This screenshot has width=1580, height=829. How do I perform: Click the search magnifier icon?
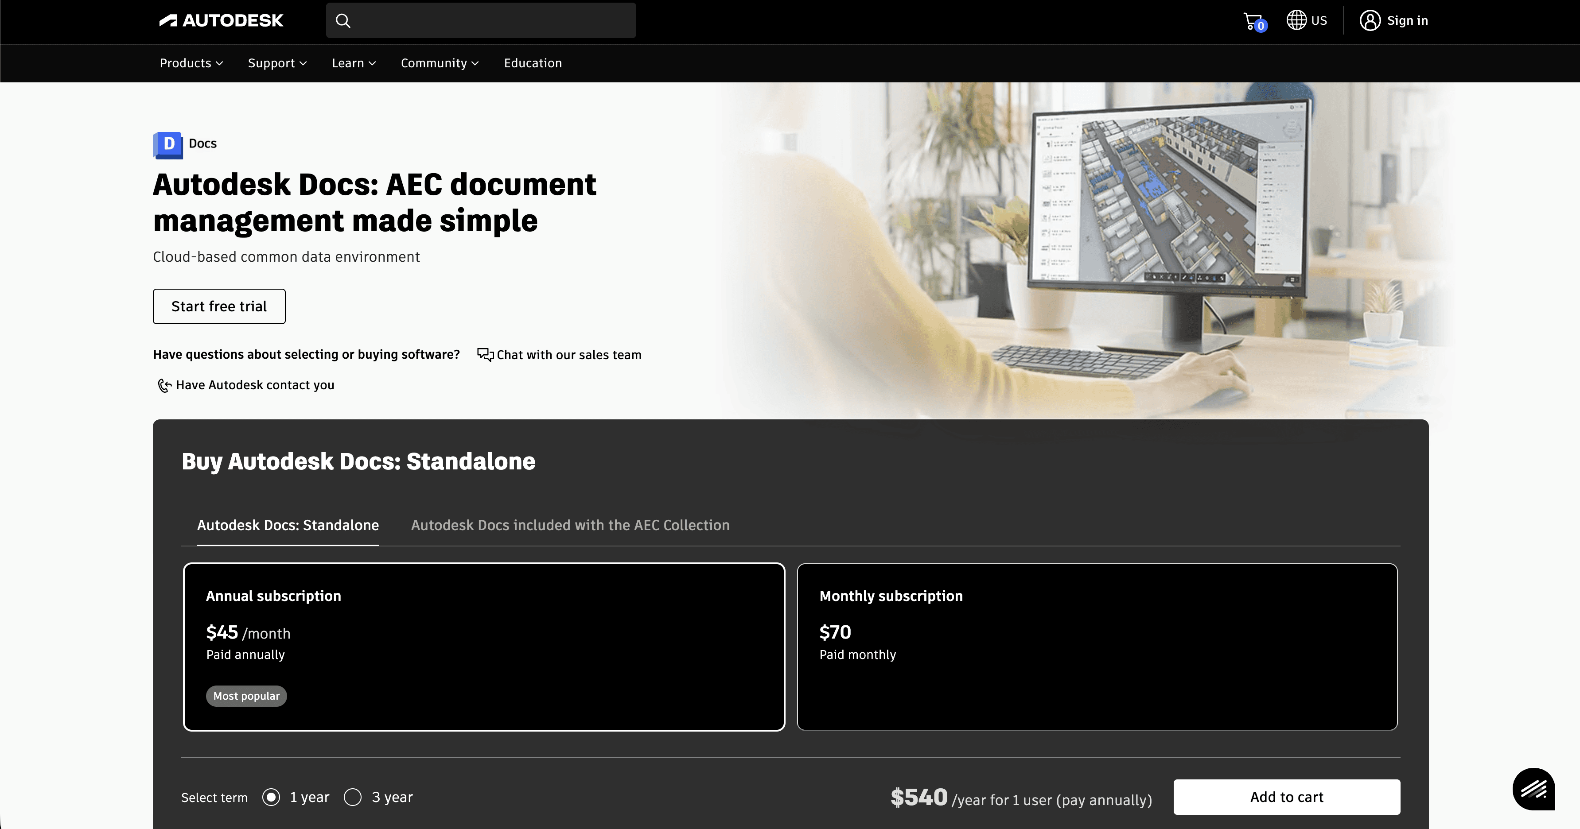point(343,21)
